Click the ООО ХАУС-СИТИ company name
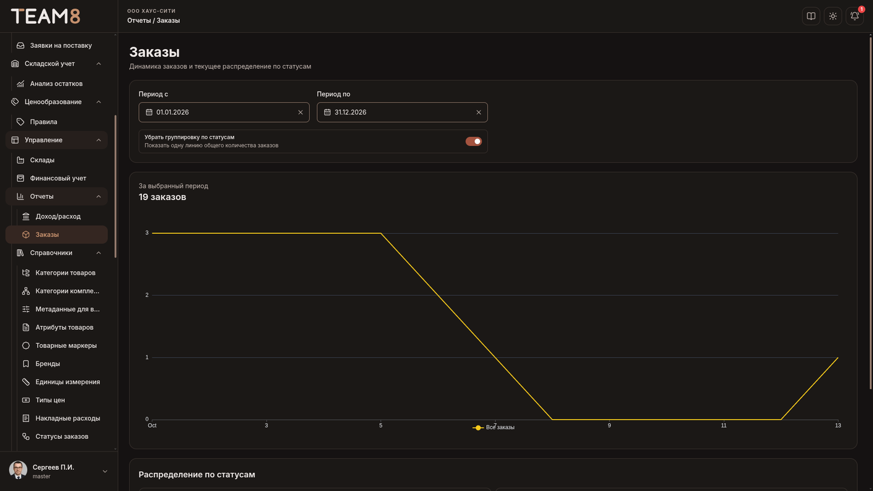Image resolution: width=873 pixels, height=491 pixels. (x=152, y=11)
